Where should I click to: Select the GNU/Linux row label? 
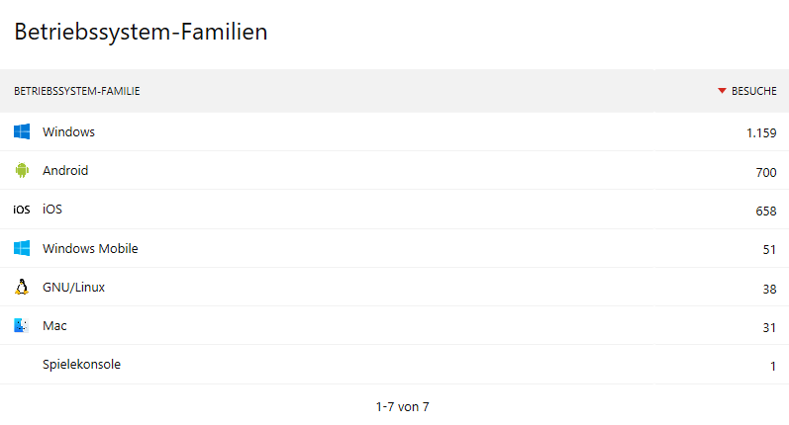click(x=73, y=287)
